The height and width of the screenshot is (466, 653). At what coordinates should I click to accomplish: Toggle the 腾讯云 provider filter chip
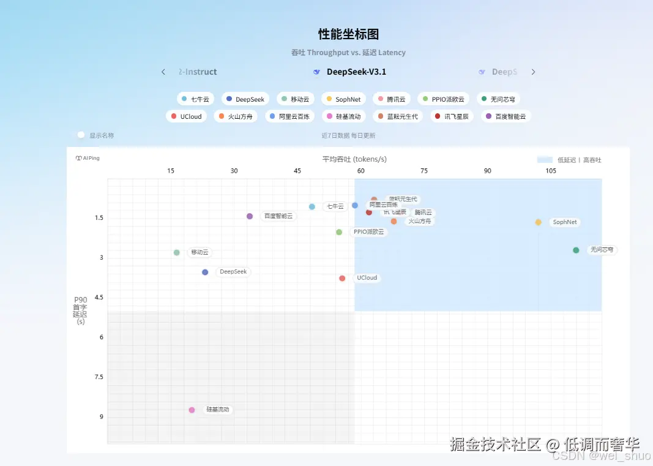(x=392, y=99)
